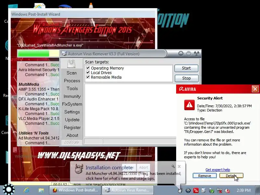Click the Start scan button
Screen dimensions: 260x195
pos(186,68)
